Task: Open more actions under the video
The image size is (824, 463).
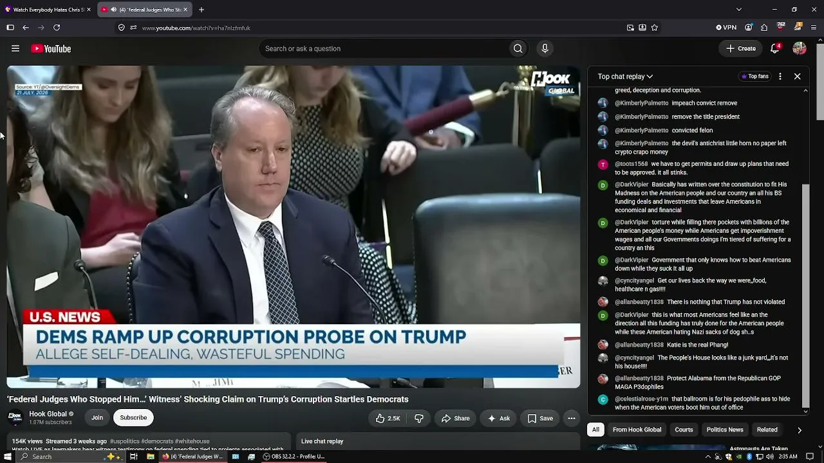Action: [x=571, y=418]
